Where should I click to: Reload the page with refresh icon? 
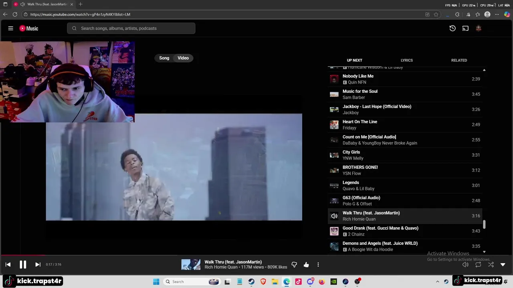pyautogui.click(x=15, y=14)
